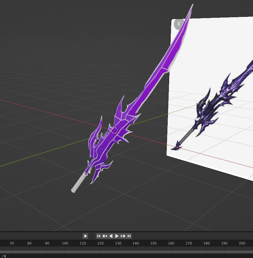Set the timeline to frame 100
Viewport: 253px width, 258px height.
65,243
